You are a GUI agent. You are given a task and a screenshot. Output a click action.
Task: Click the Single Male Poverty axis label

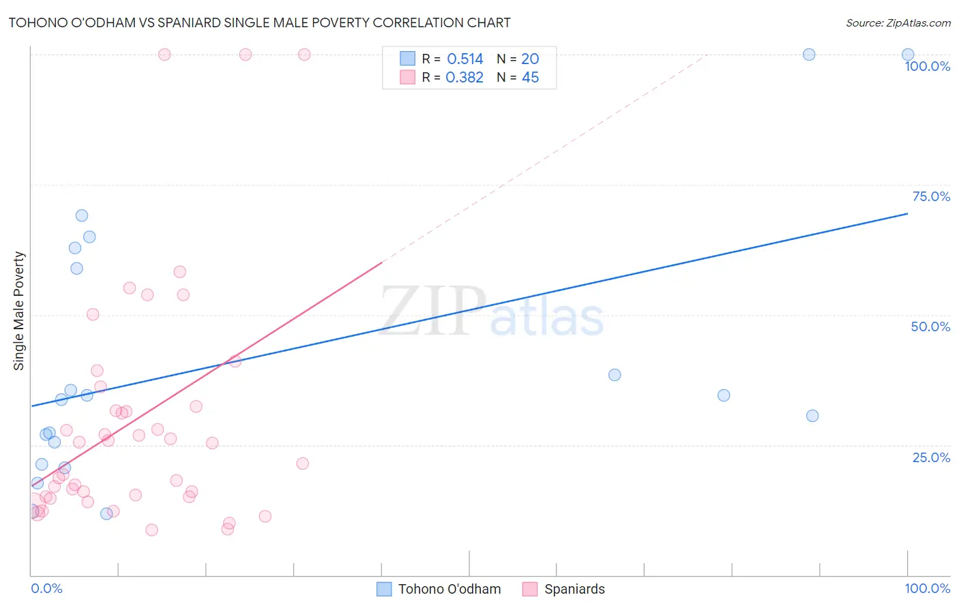click(19, 311)
